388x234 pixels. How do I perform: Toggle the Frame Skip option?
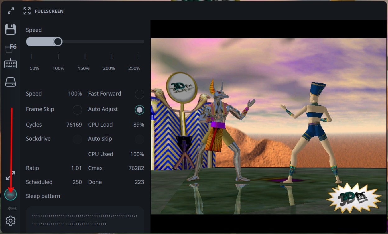pyautogui.click(x=77, y=110)
